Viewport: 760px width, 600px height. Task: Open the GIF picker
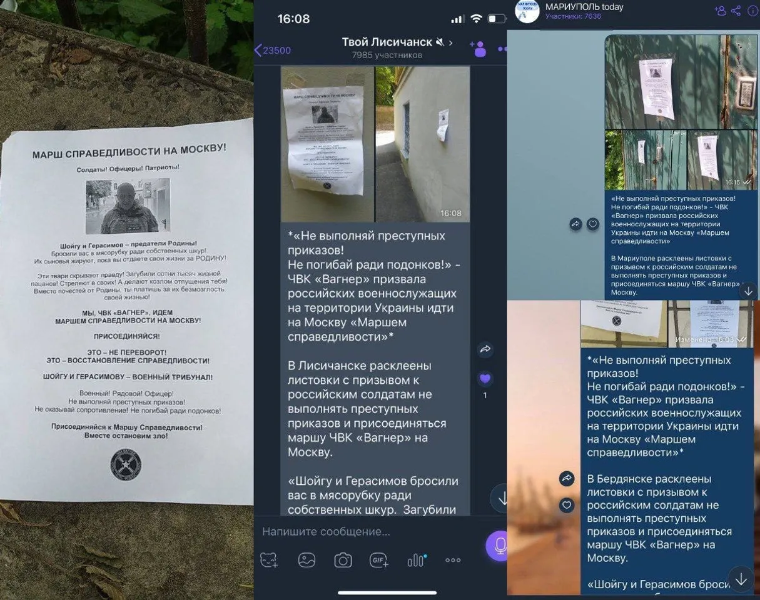379,560
